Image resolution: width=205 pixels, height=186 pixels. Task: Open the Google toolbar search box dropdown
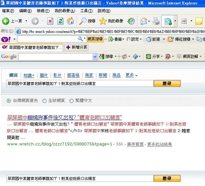95,57
